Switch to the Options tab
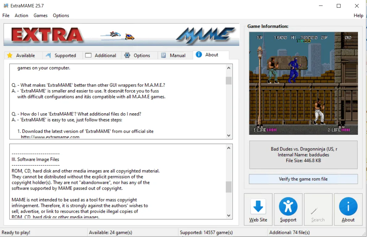Viewport: 367px width, 237px height. point(140,55)
